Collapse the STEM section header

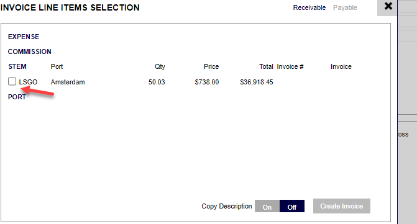[x=17, y=66]
